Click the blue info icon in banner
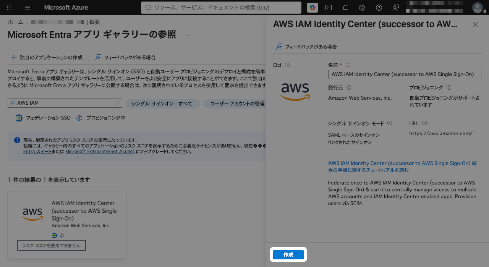This screenshot has height=267, width=489. (17, 140)
